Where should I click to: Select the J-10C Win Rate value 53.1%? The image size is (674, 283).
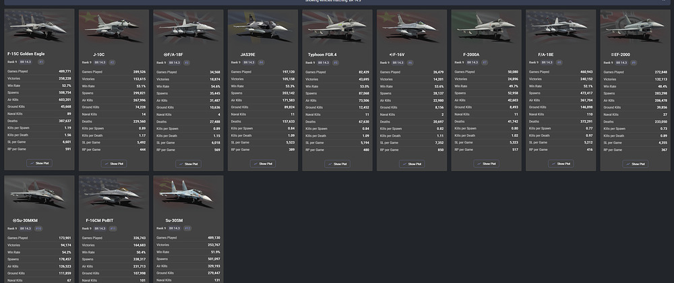141,86
